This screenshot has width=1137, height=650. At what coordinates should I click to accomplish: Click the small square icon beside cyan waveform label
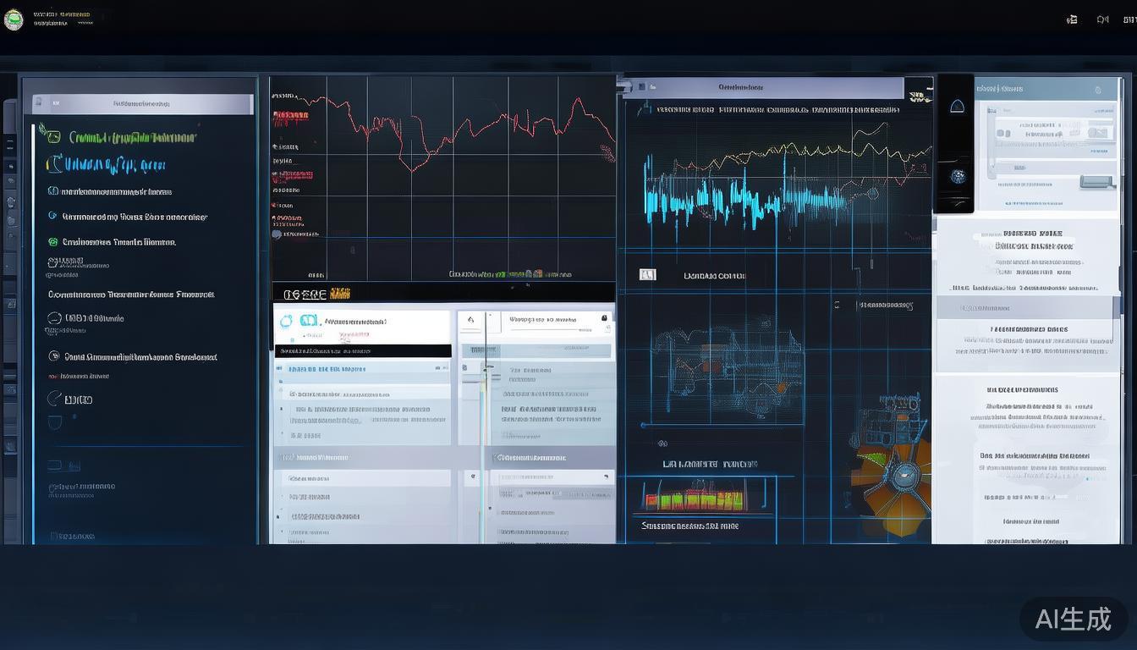coord(647,275)
